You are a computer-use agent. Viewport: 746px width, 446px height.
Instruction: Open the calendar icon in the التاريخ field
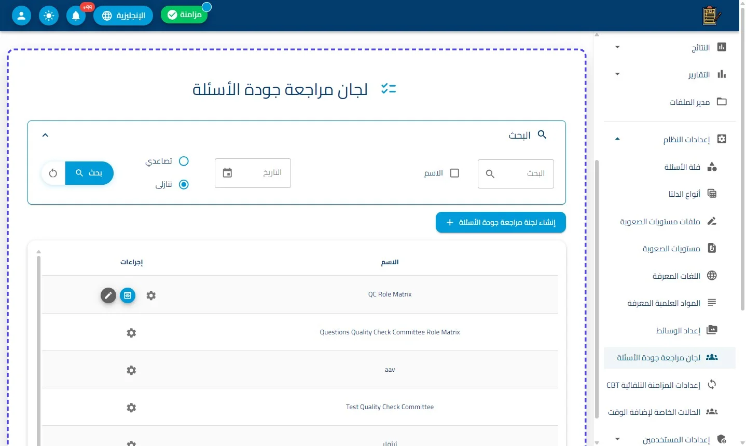[x=227, y=173]
